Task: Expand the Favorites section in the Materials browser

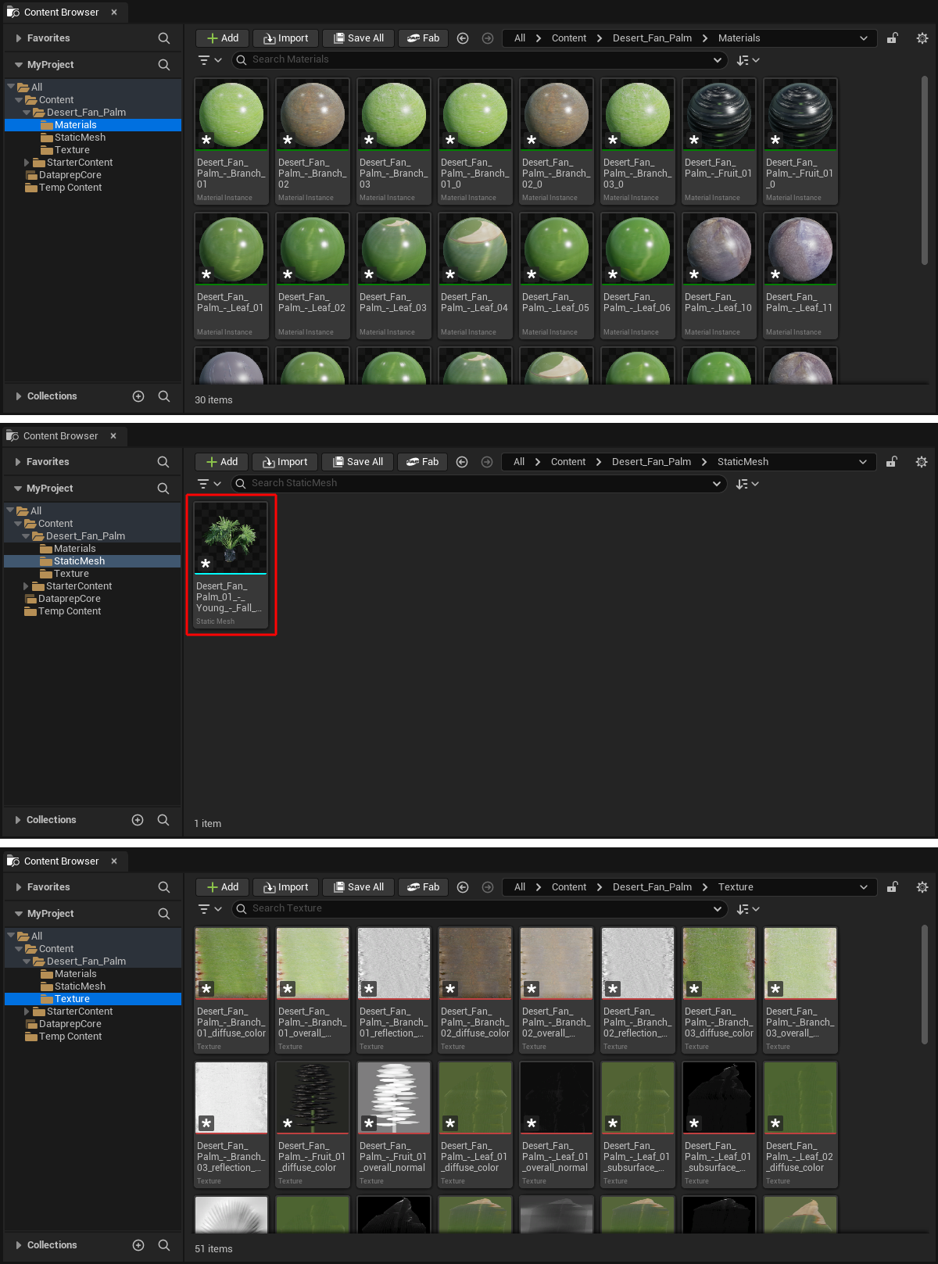Action: (19, 38)
